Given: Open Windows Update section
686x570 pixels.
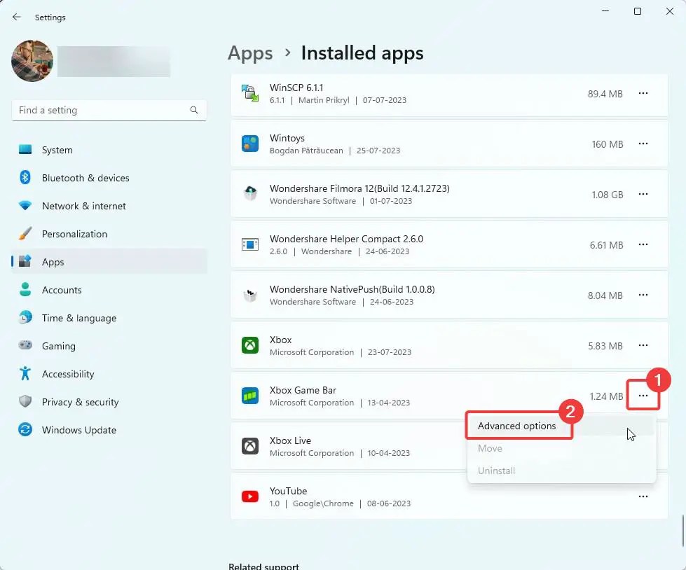Looking at the screenshot, I should coord(109,430).
